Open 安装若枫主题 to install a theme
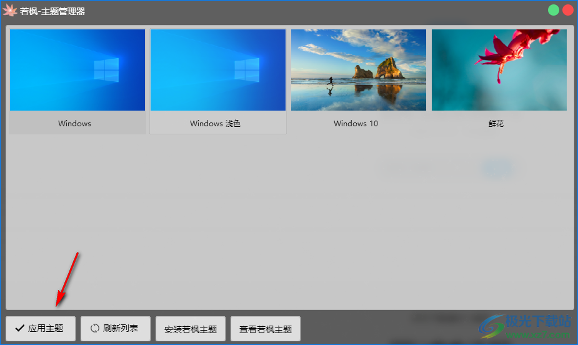 190,329
